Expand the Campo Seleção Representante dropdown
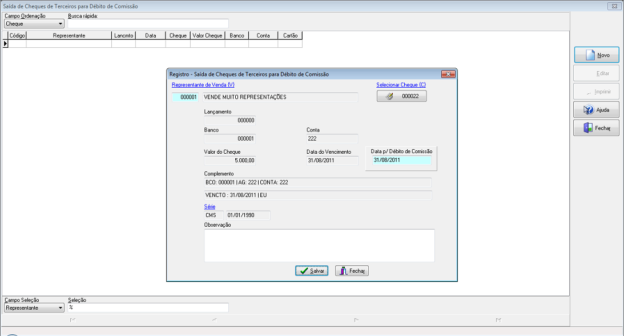The image size is (624, 336). (34, 308)
